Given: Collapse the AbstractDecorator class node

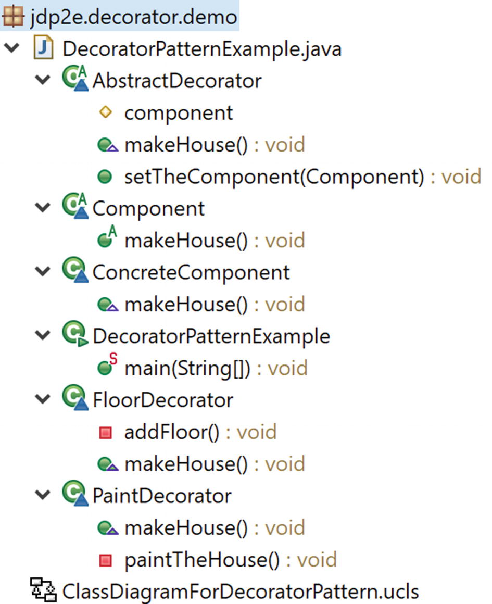Looking at the screenshot, I should coord(43,81).
